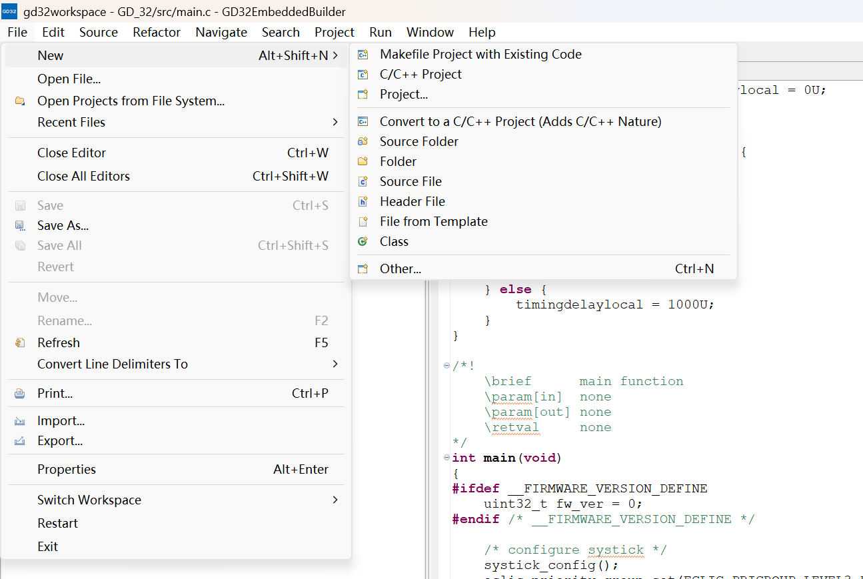Screen dimensions: 863x579
Task: Open the Help menu
Action: (x=482, y=32)
